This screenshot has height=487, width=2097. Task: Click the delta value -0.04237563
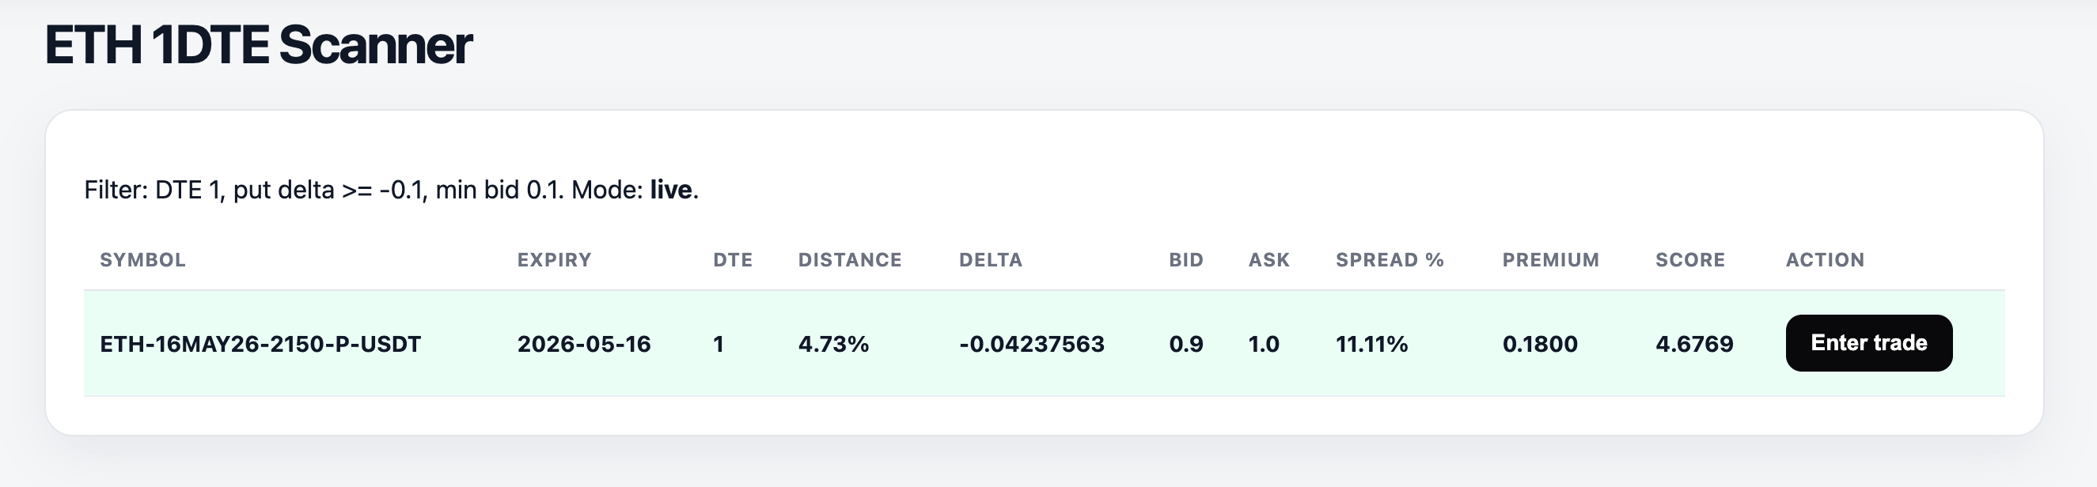[1031, 344]
